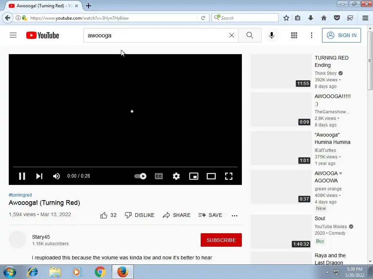Open a new Firefox tab
The height and width of the screenshot is (279, 373).
click(89, 6)
